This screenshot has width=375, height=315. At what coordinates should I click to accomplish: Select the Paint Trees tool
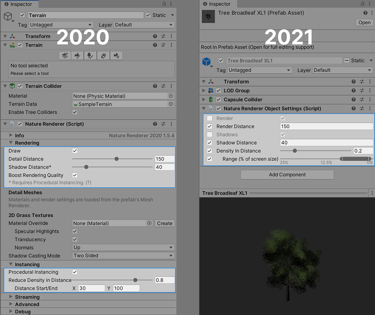[x=91, y=55]
